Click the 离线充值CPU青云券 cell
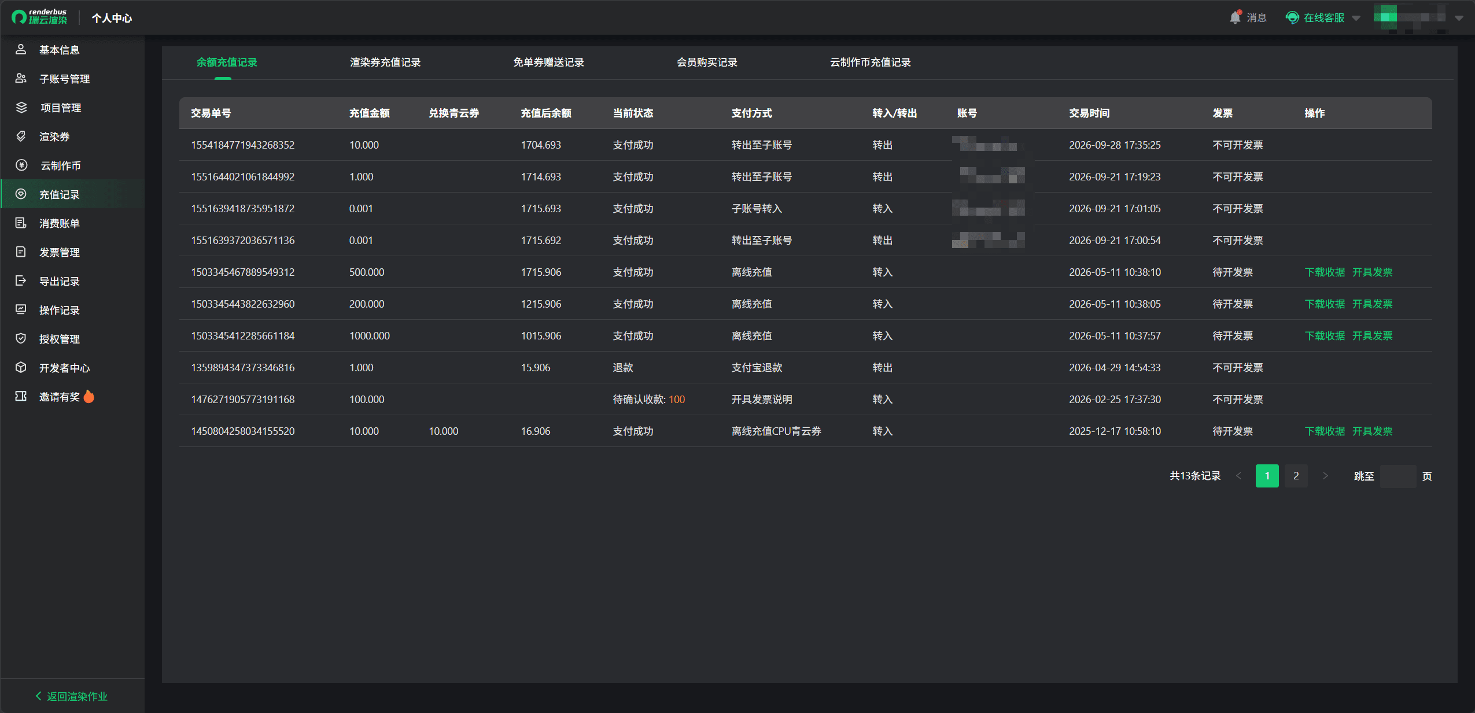Screen dimensions: 1475x713 tap(776, 431)
